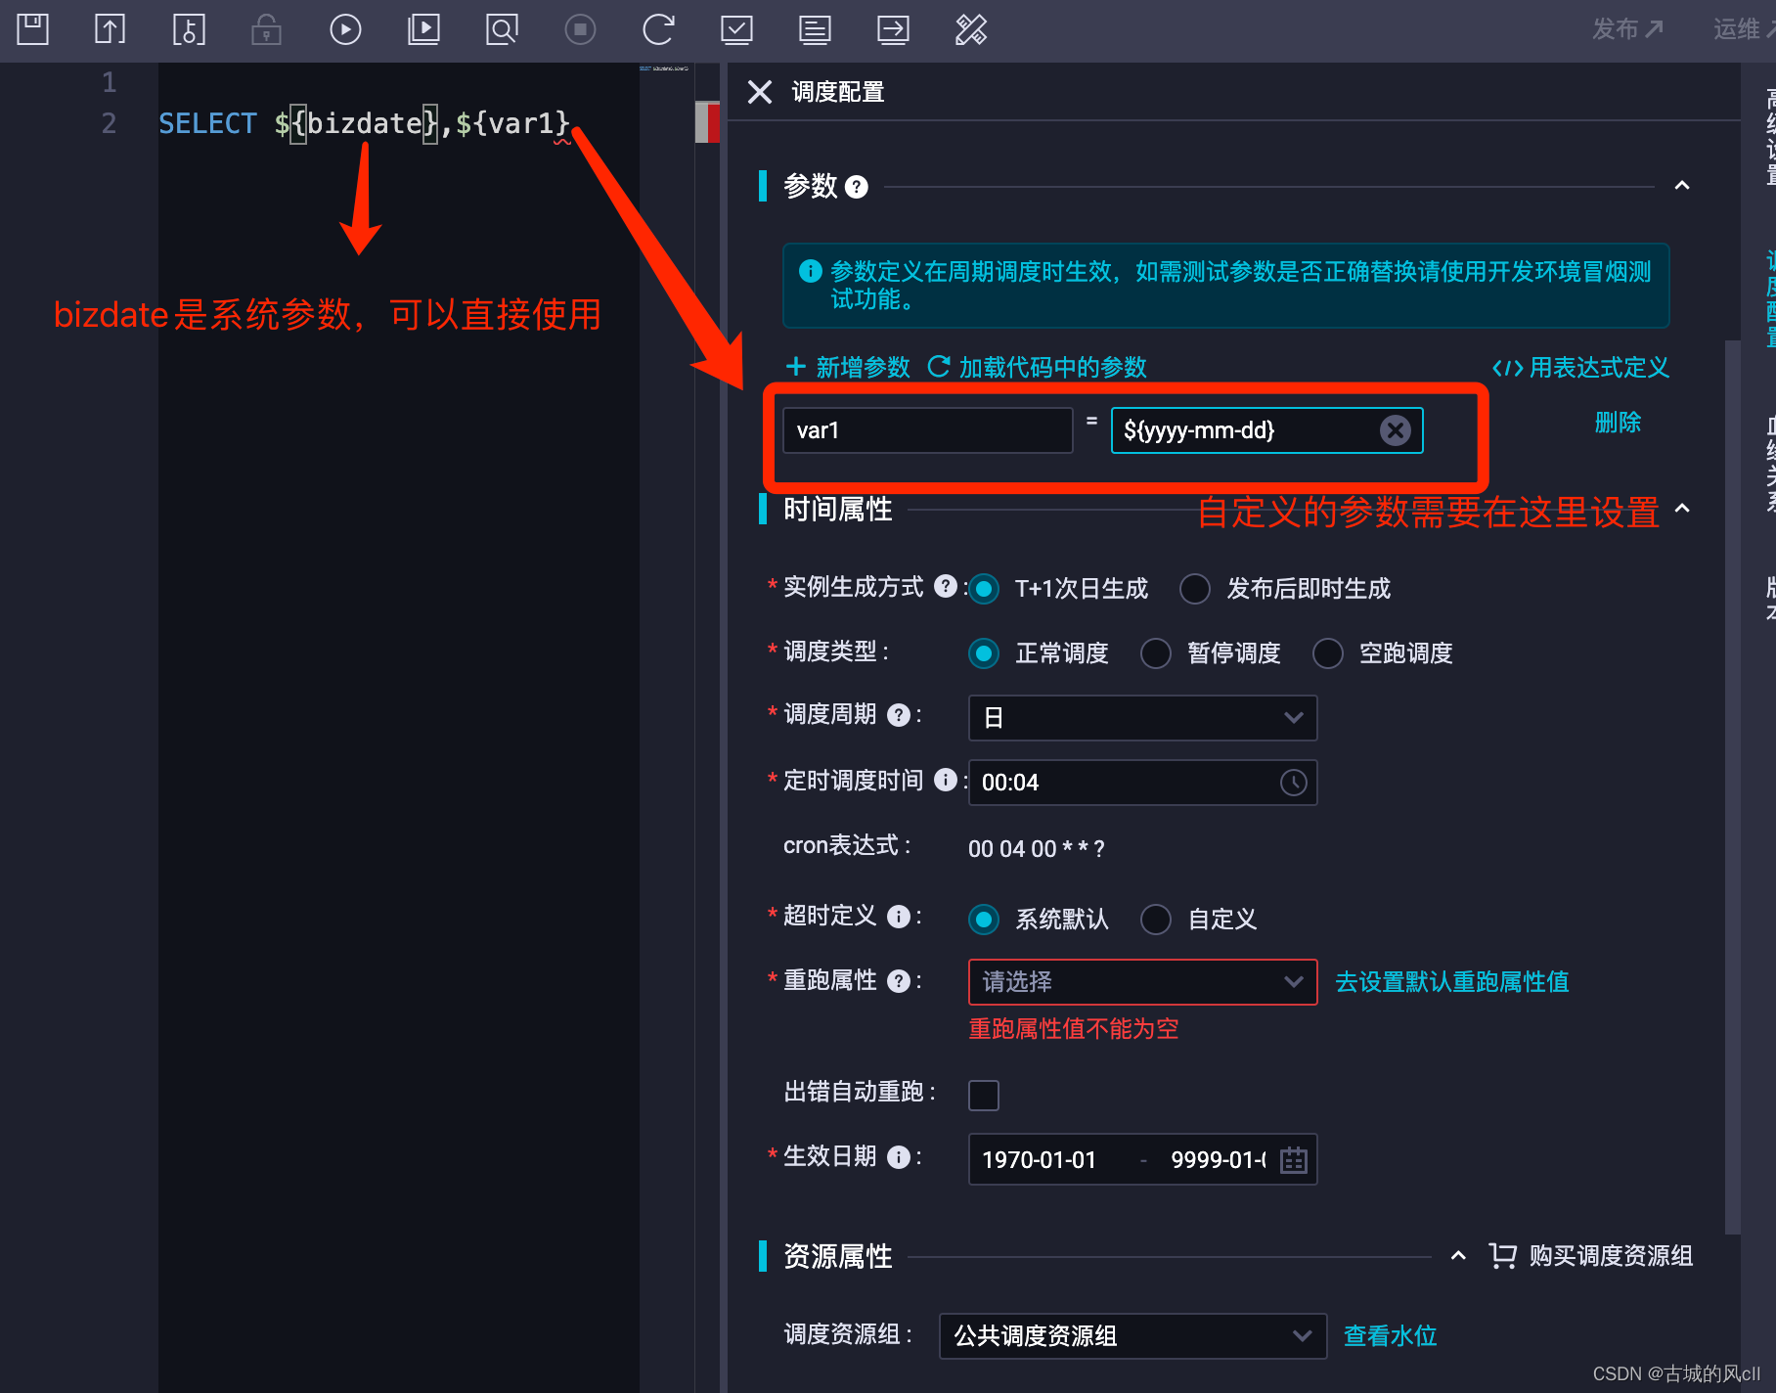1776x1393 pixels.
Task: Clear the var1 value with the x
Action: click(1396, 429)
